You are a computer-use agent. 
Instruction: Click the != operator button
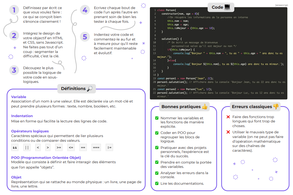pyautogui.click(x=109, y=147)
